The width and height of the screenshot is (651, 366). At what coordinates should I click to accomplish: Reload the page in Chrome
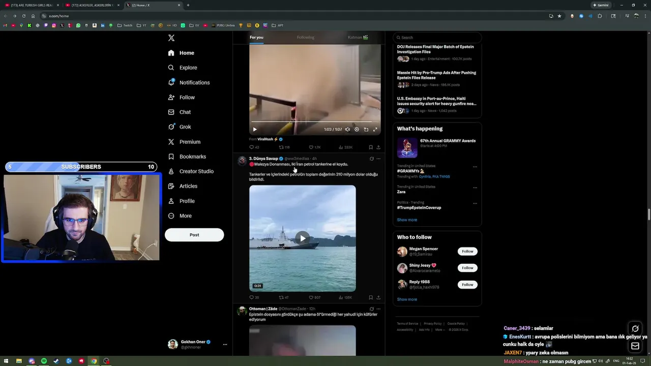[x=23, y=16]
